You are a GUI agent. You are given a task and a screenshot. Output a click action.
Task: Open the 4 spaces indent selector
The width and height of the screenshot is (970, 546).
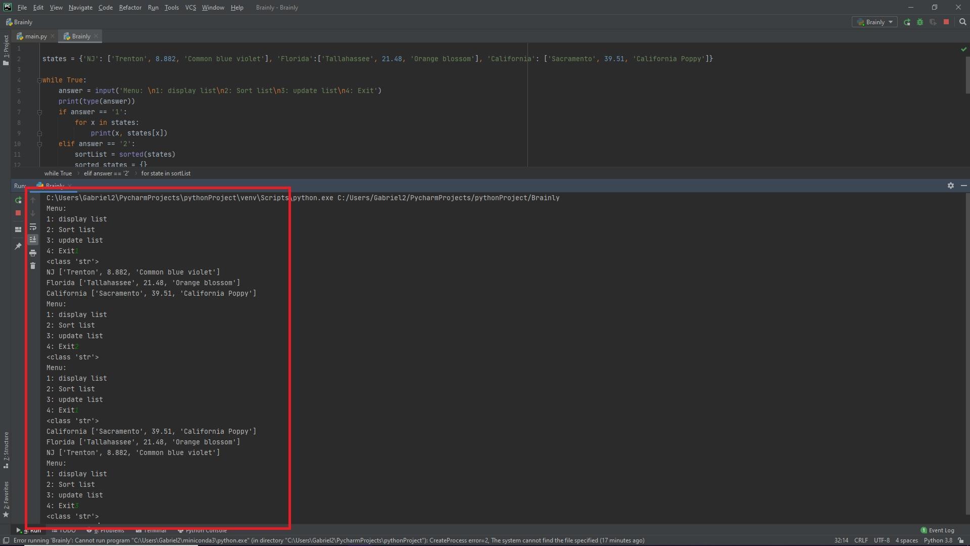pyautogui.click(x=906, y=540)
